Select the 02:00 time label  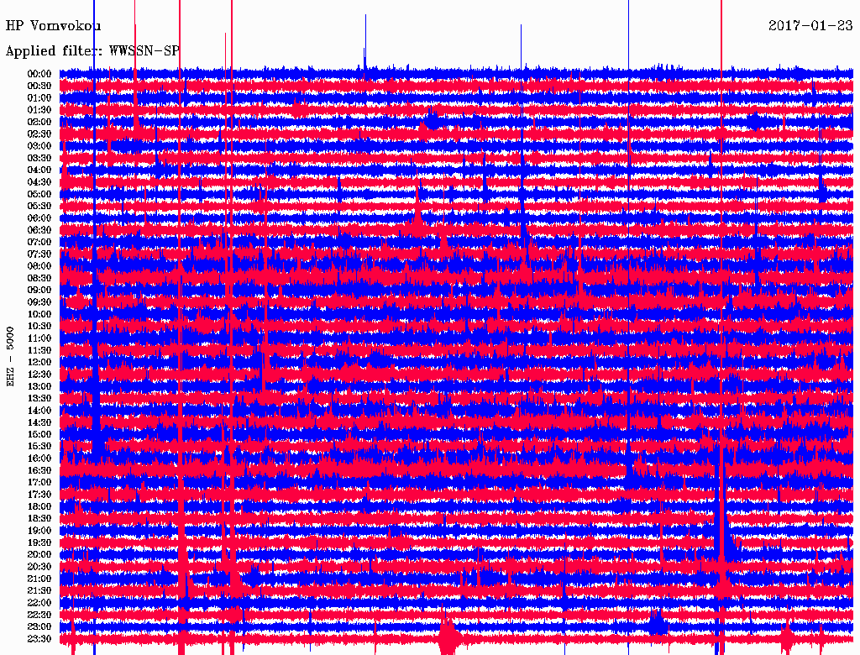(x=39, y=122)
